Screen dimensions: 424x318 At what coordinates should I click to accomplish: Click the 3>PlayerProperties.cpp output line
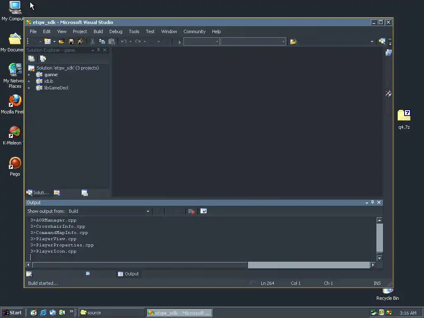coord(62,245)
